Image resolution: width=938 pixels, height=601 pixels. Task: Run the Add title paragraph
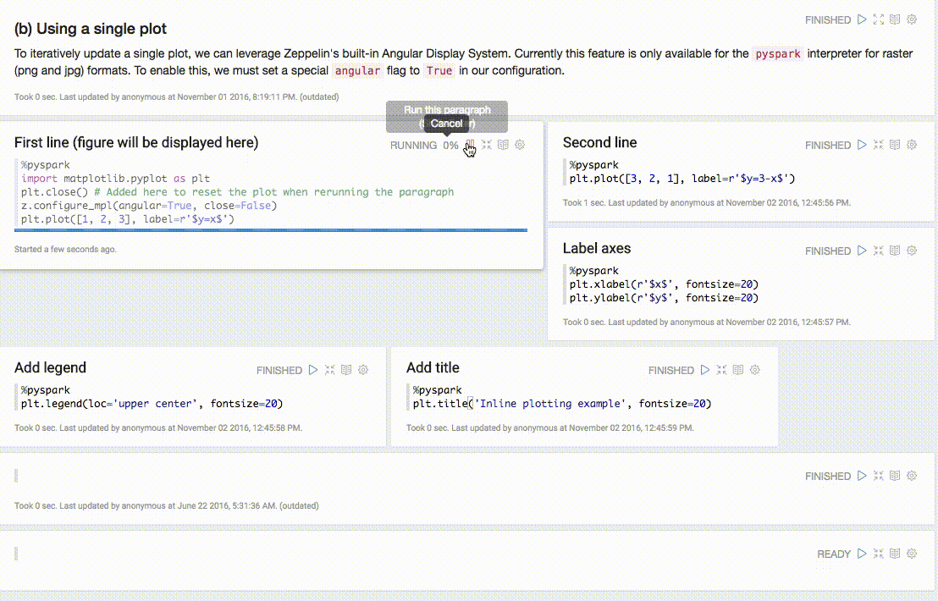click(705, 370)
